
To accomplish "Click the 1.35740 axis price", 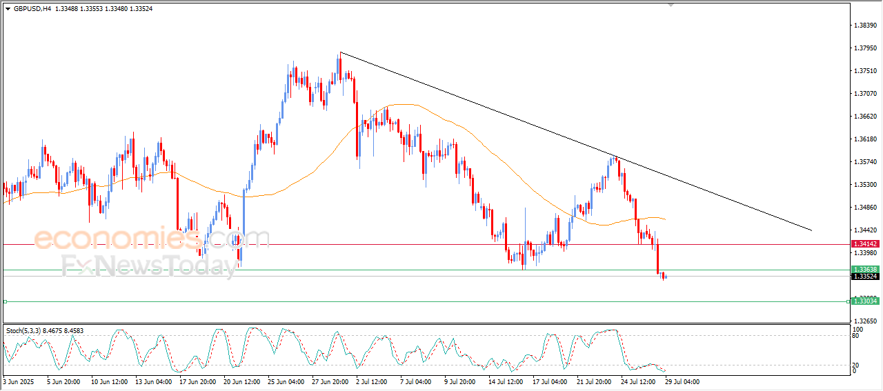I will point(866,162).
